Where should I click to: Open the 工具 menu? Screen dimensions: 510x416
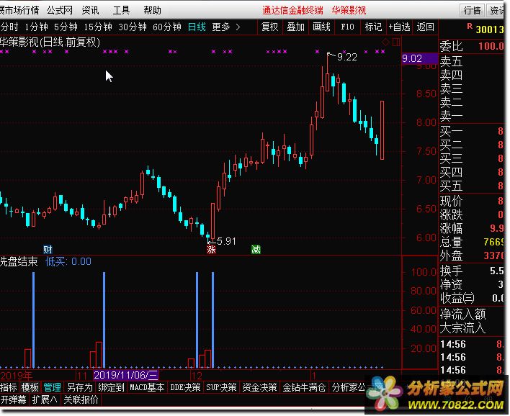pyautogui.click(x=121, y=10)
